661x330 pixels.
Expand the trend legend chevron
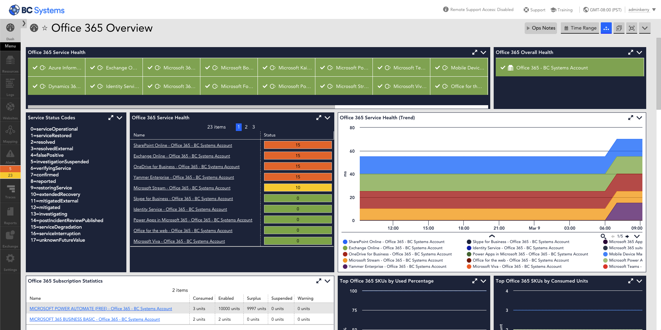[x=637, y=236]
